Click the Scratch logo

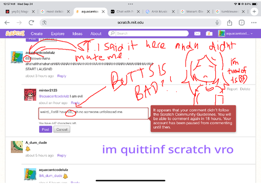15,34
